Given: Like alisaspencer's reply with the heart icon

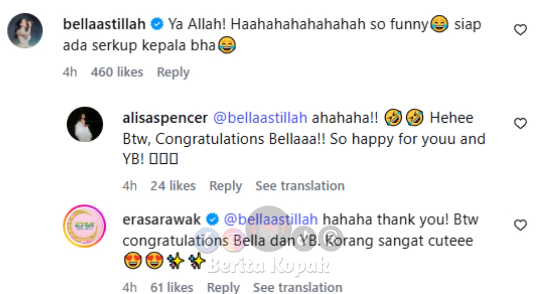Looking at the screenshot, I should click(x=520, y=124).
